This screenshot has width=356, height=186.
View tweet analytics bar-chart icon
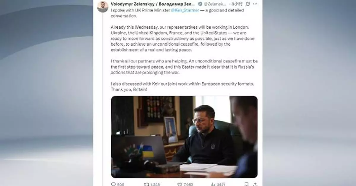[x=213, y=184]
